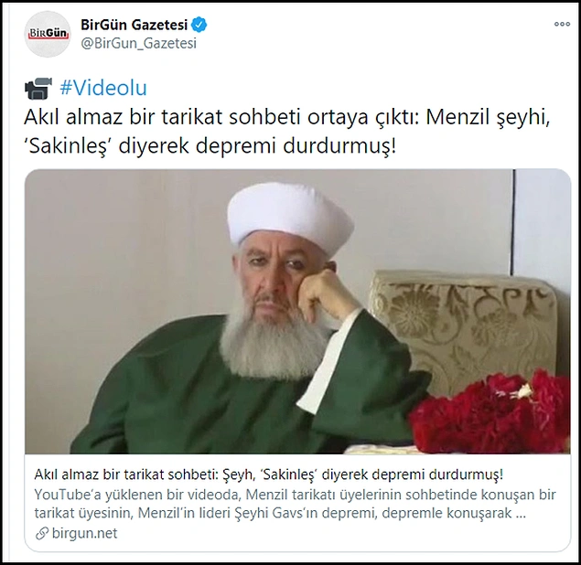Click the red flowers in the preview image
The width and height of the screenshot is (581, 565).
[x=491, y=413]
